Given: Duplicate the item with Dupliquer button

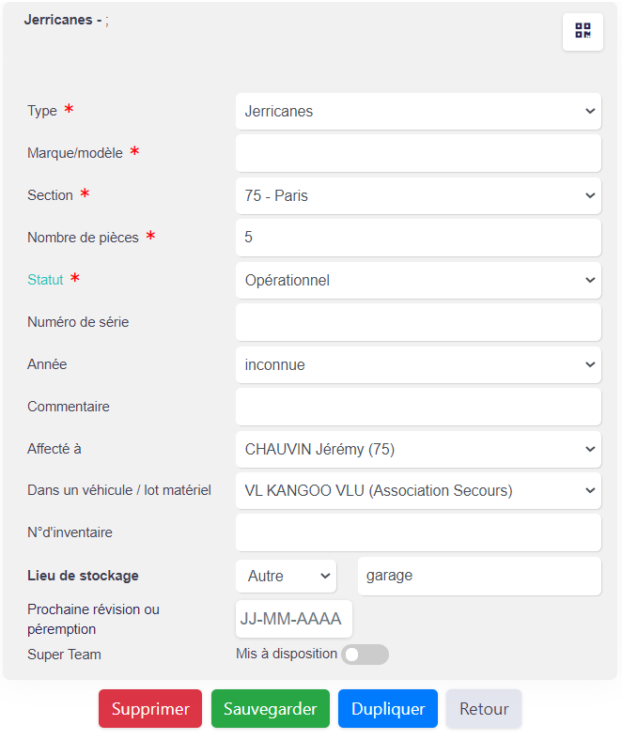Looking at the screenshot, I should pyautogui.click(x=388, y=708).
